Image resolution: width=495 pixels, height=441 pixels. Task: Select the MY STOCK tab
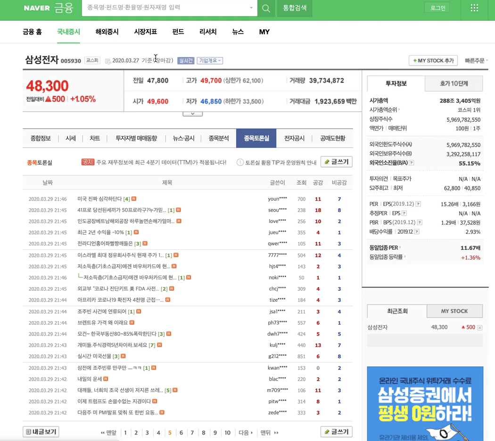click(x=454, y=311)
